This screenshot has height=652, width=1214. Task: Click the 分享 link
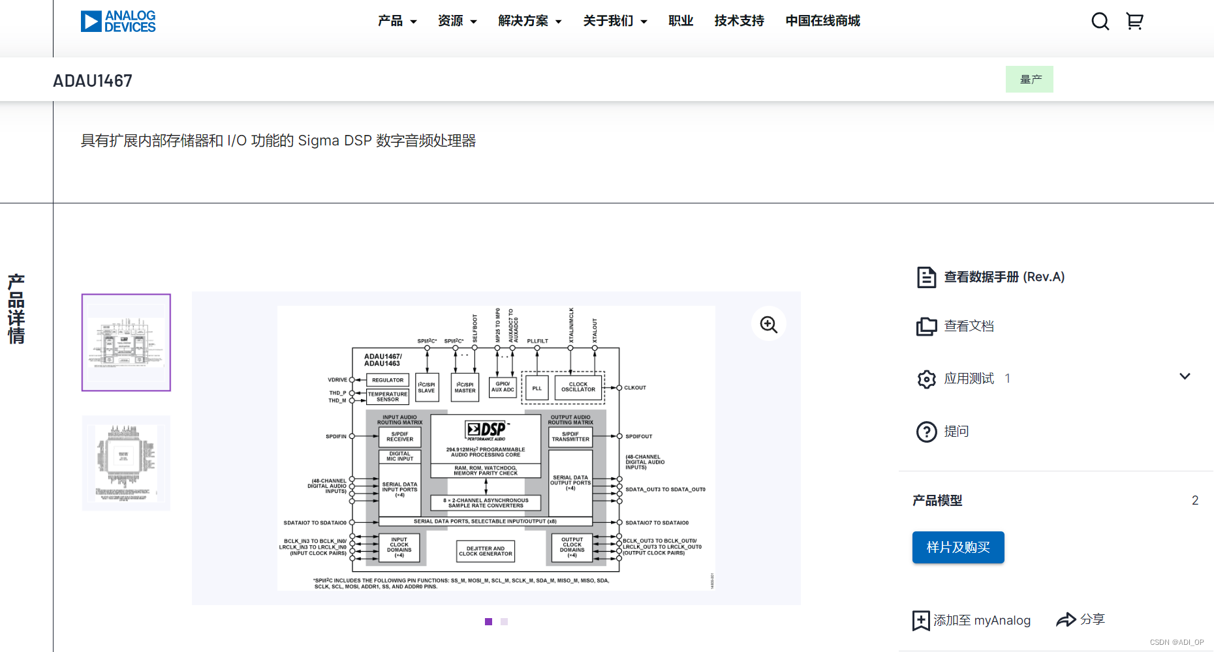coord(1092,619)
